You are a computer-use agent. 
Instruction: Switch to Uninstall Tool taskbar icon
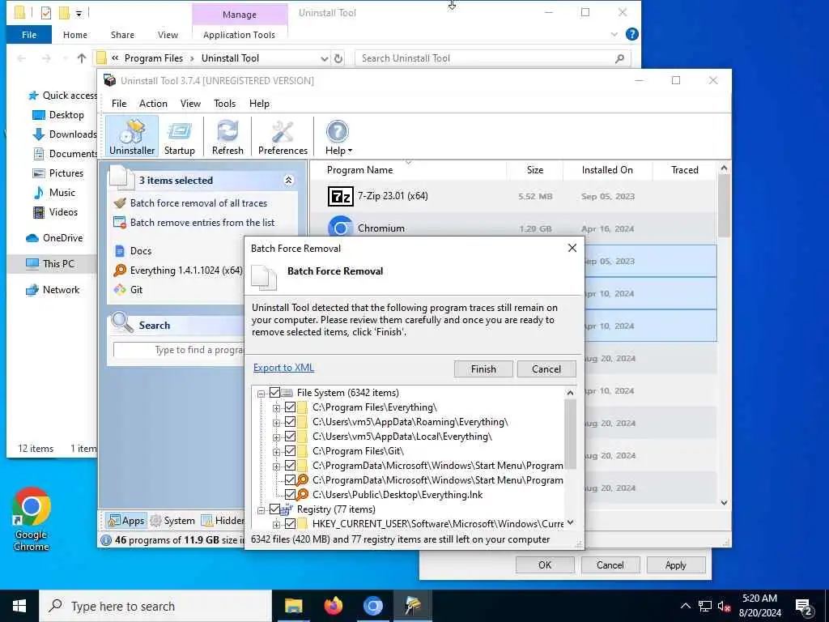click(412, 606)
